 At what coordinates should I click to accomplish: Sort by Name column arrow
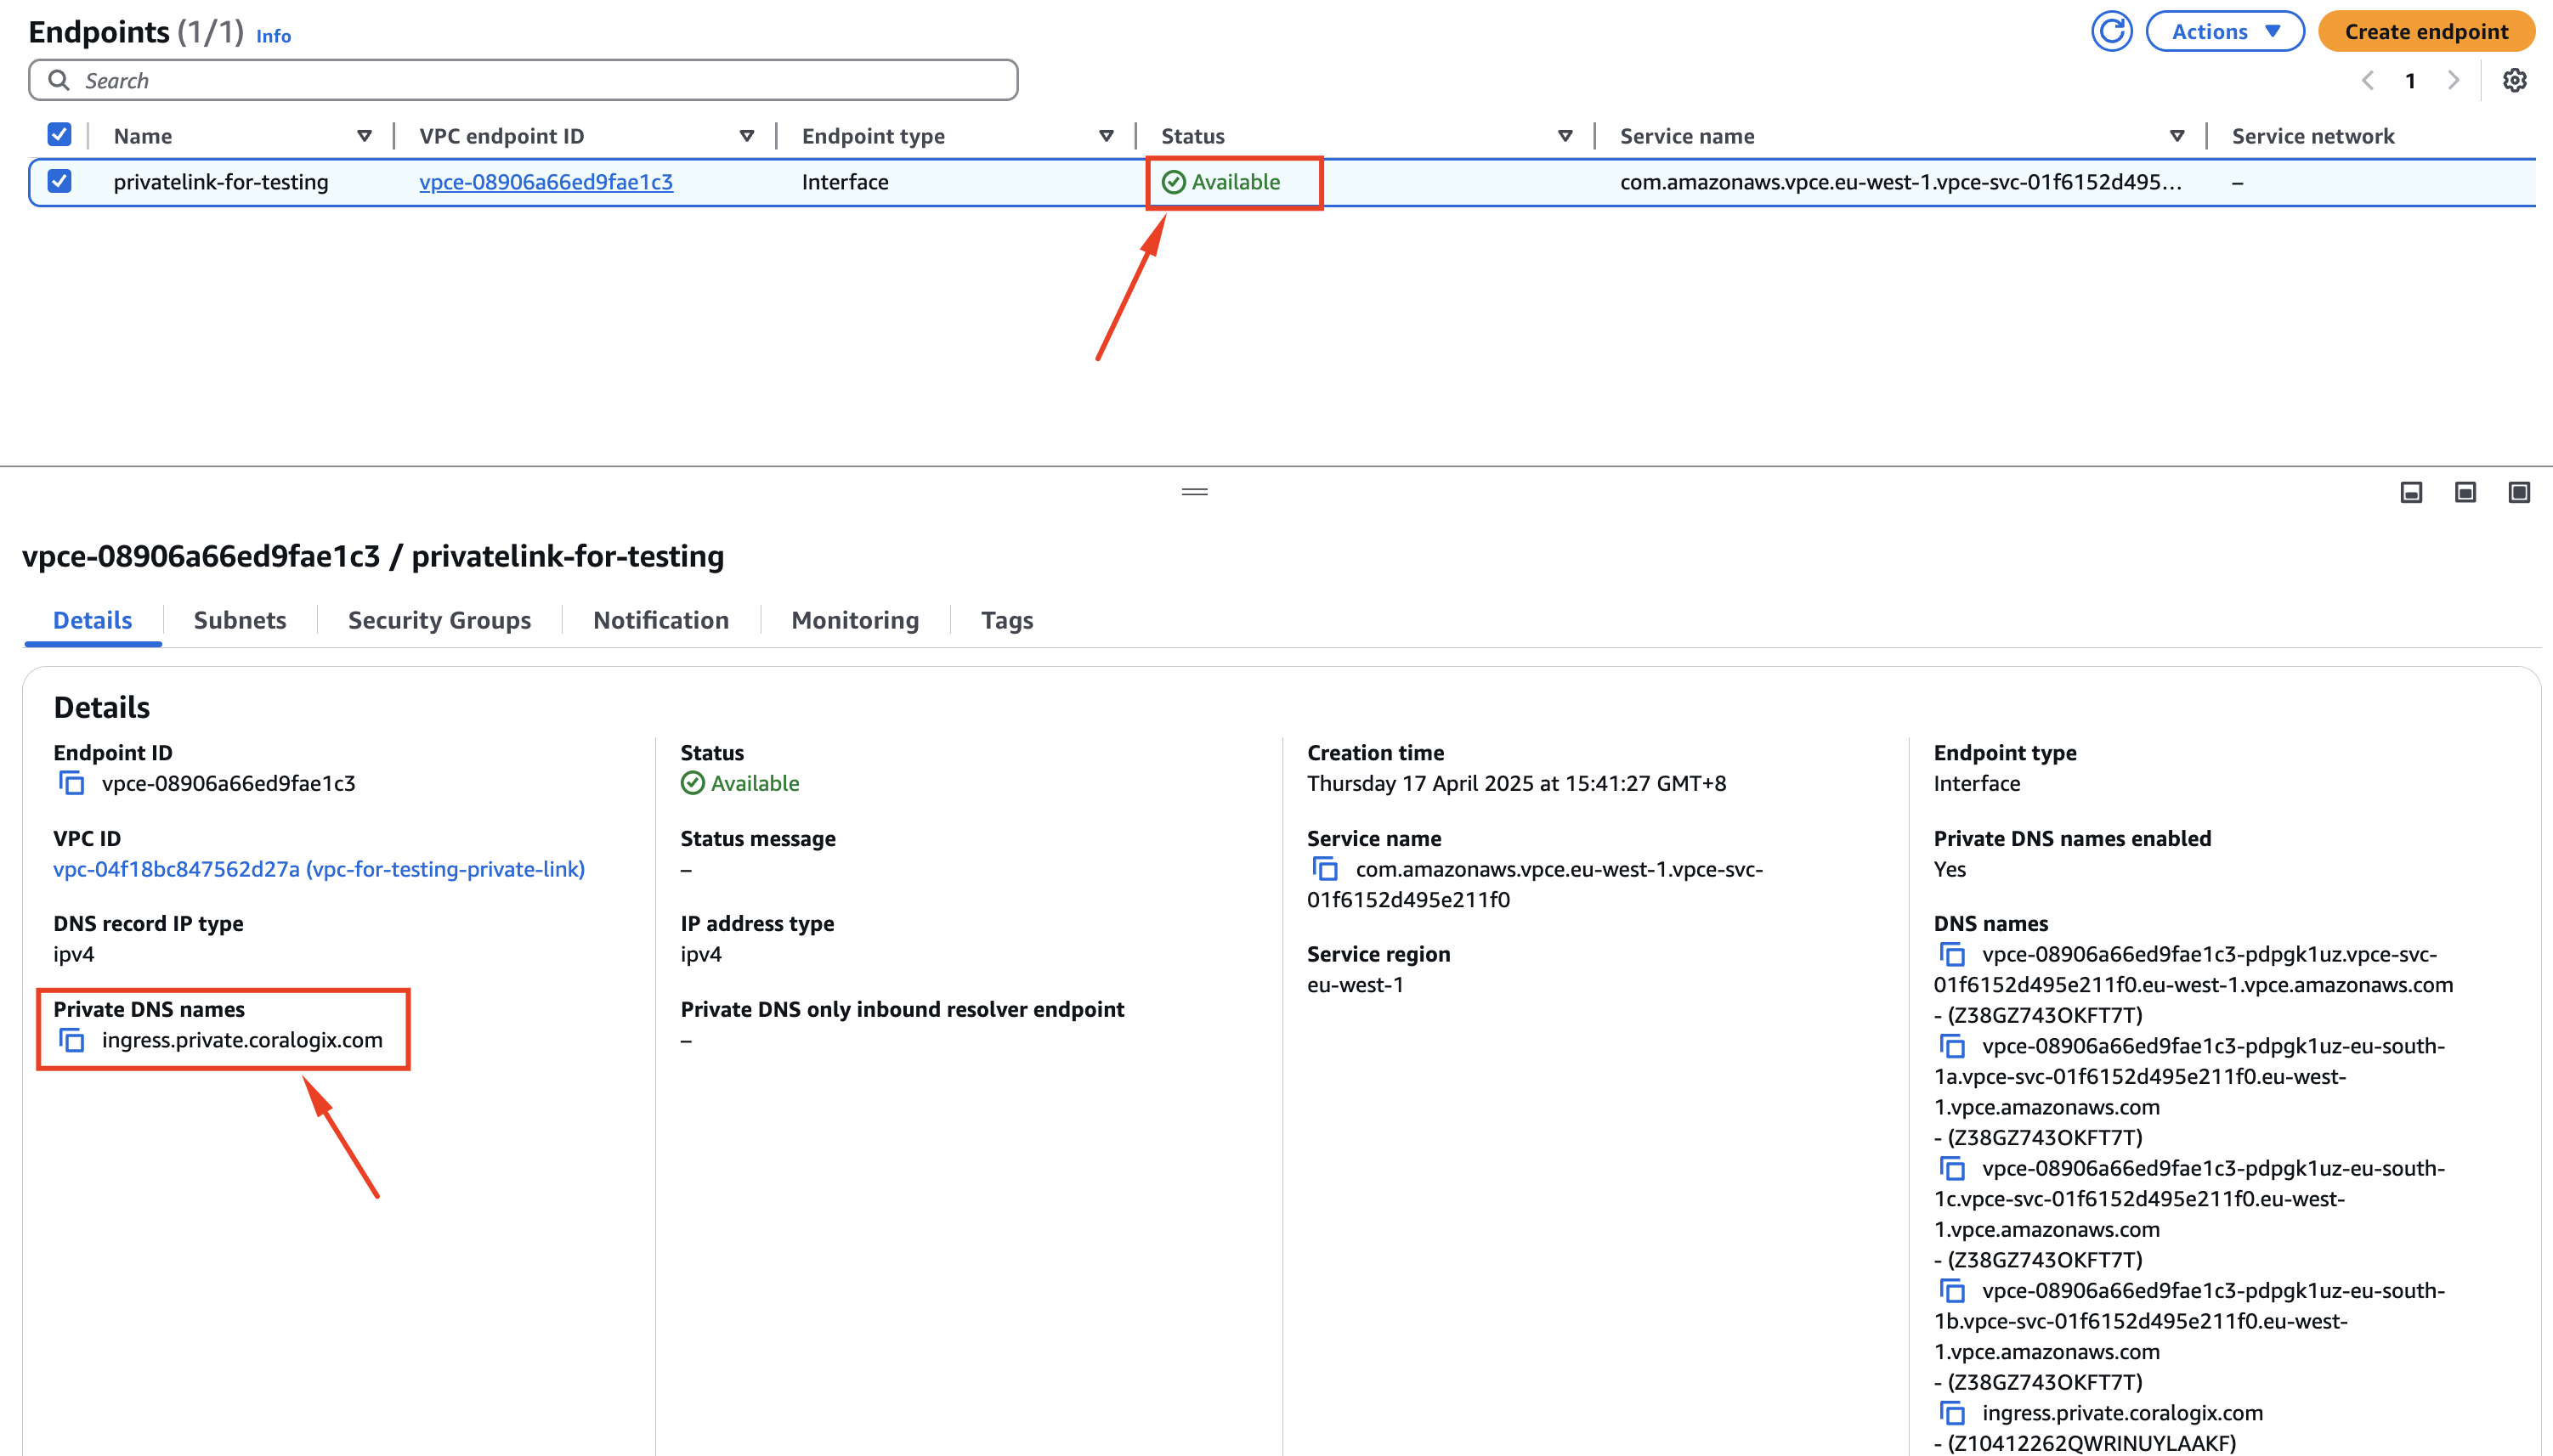click(x=364, y=136)
